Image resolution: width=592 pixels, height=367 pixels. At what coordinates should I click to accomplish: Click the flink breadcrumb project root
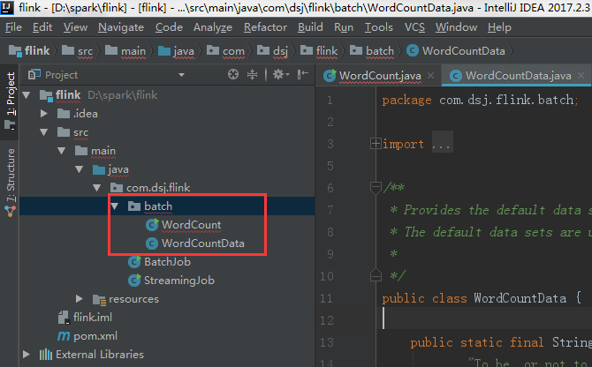click(29, 50)
